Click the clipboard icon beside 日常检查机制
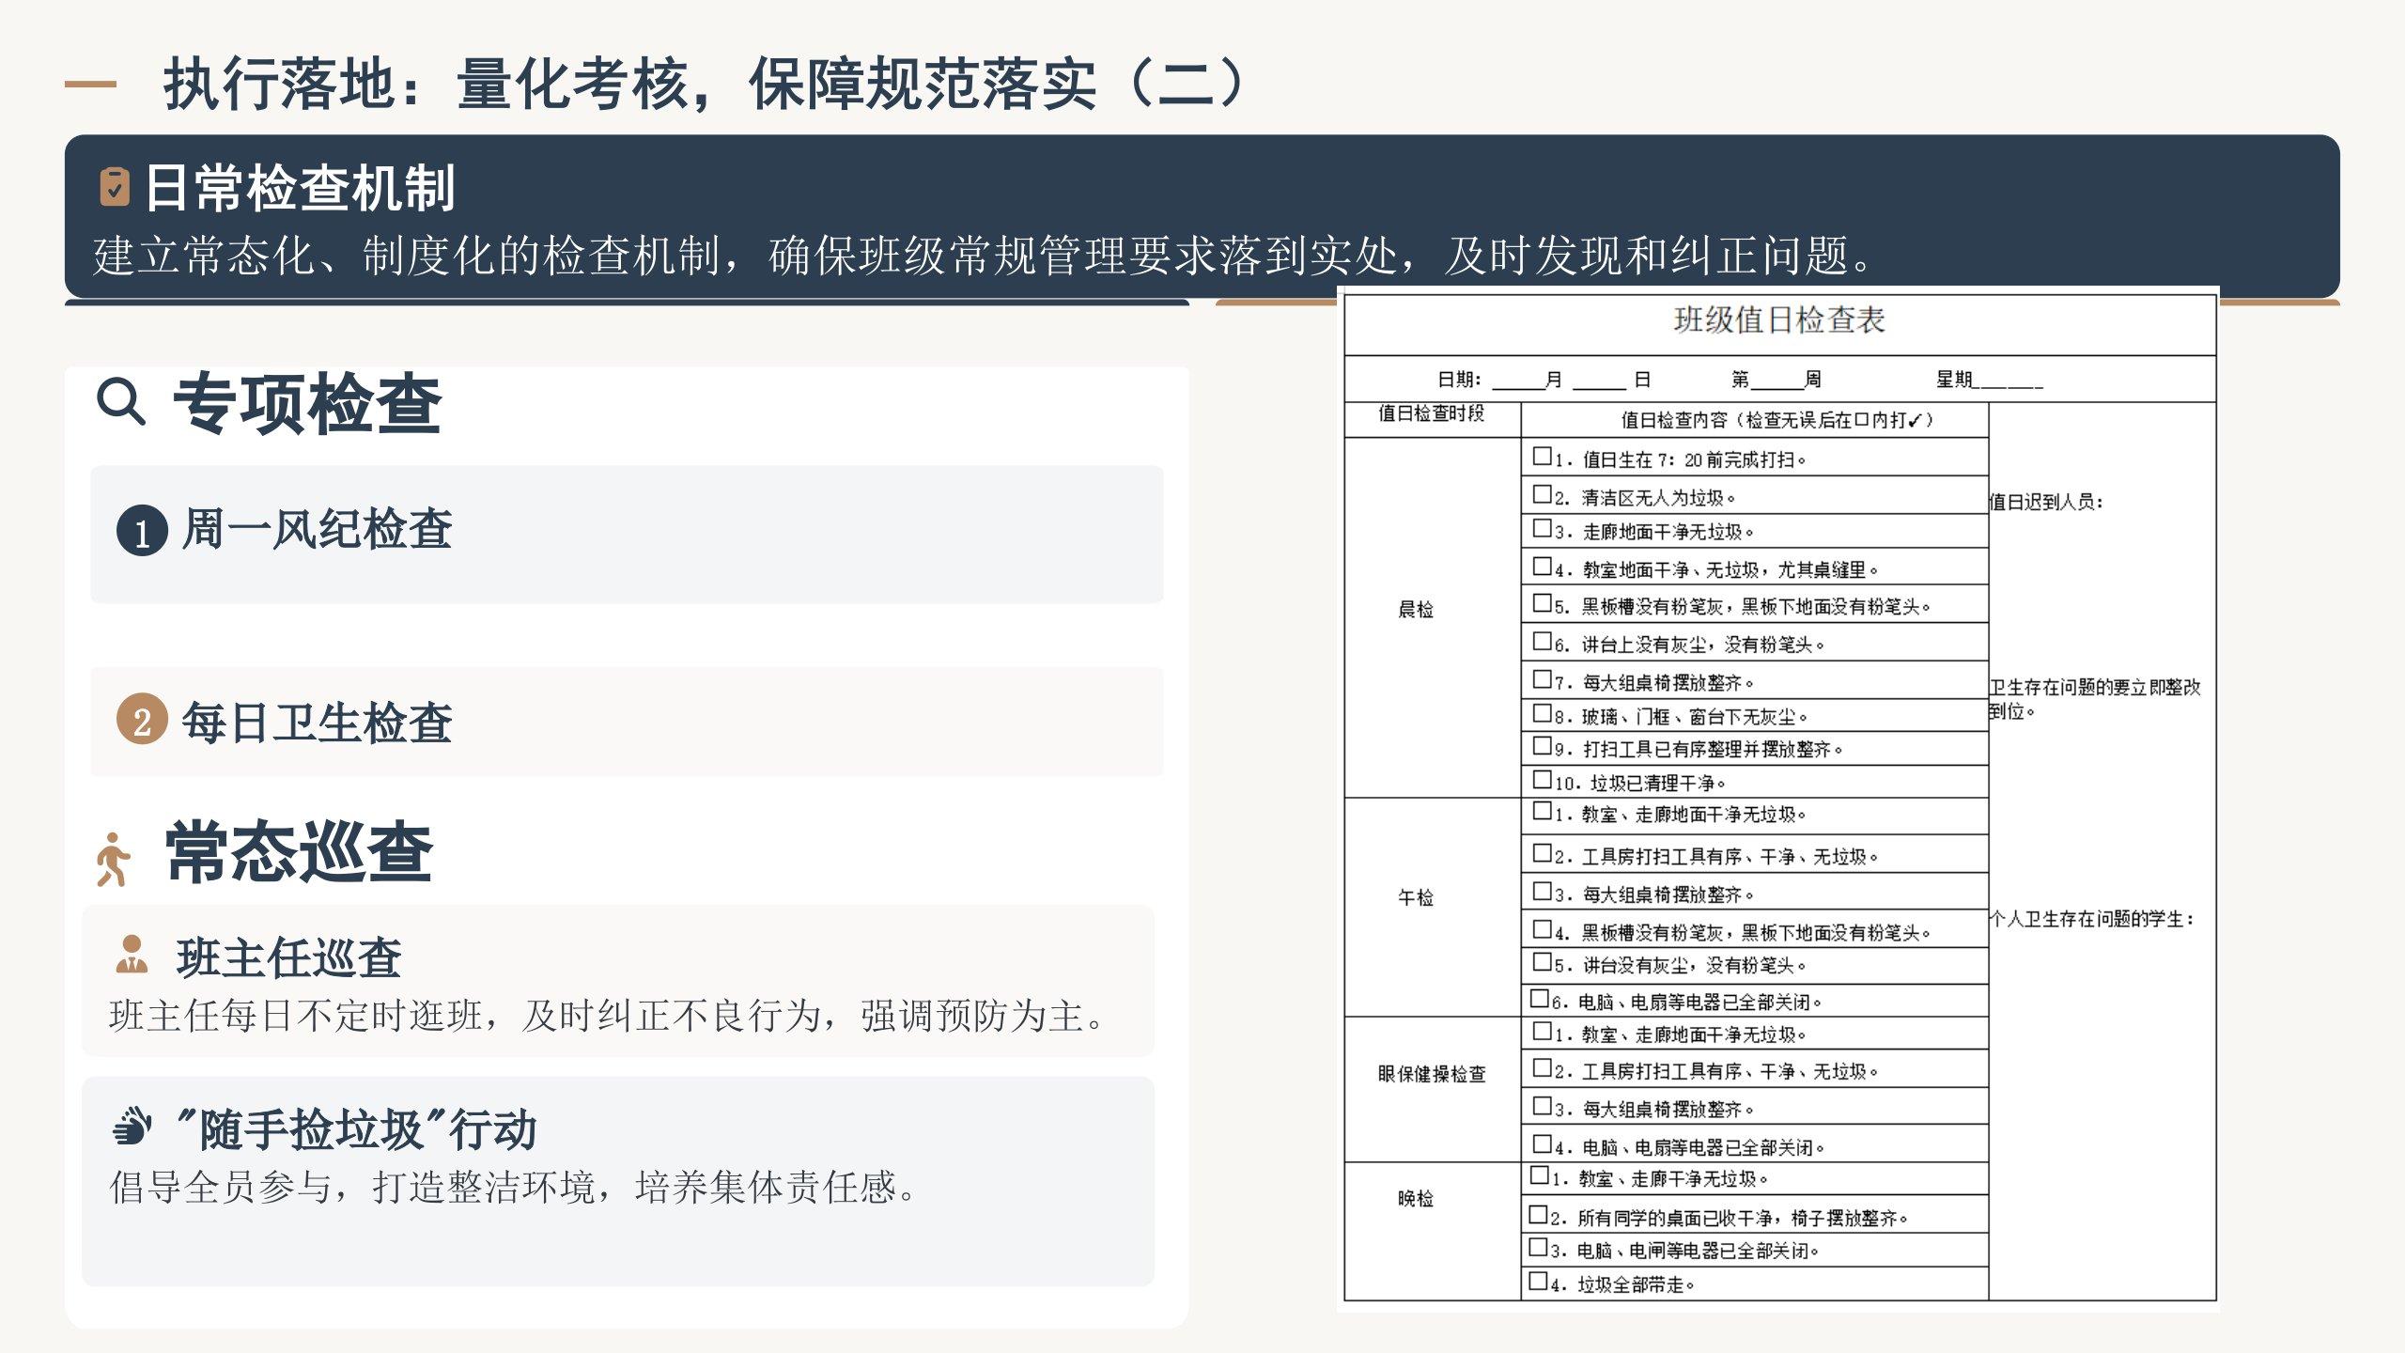 tap(114, 187)
